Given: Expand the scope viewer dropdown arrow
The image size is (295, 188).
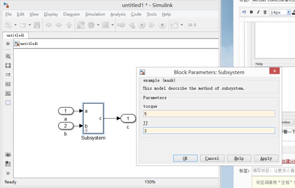Looking at the screenshot, I should tap(182, 25).
